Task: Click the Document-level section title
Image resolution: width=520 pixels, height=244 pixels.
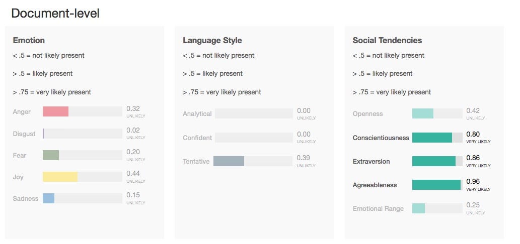Action: pyautogui.click(x=55, y=14)
